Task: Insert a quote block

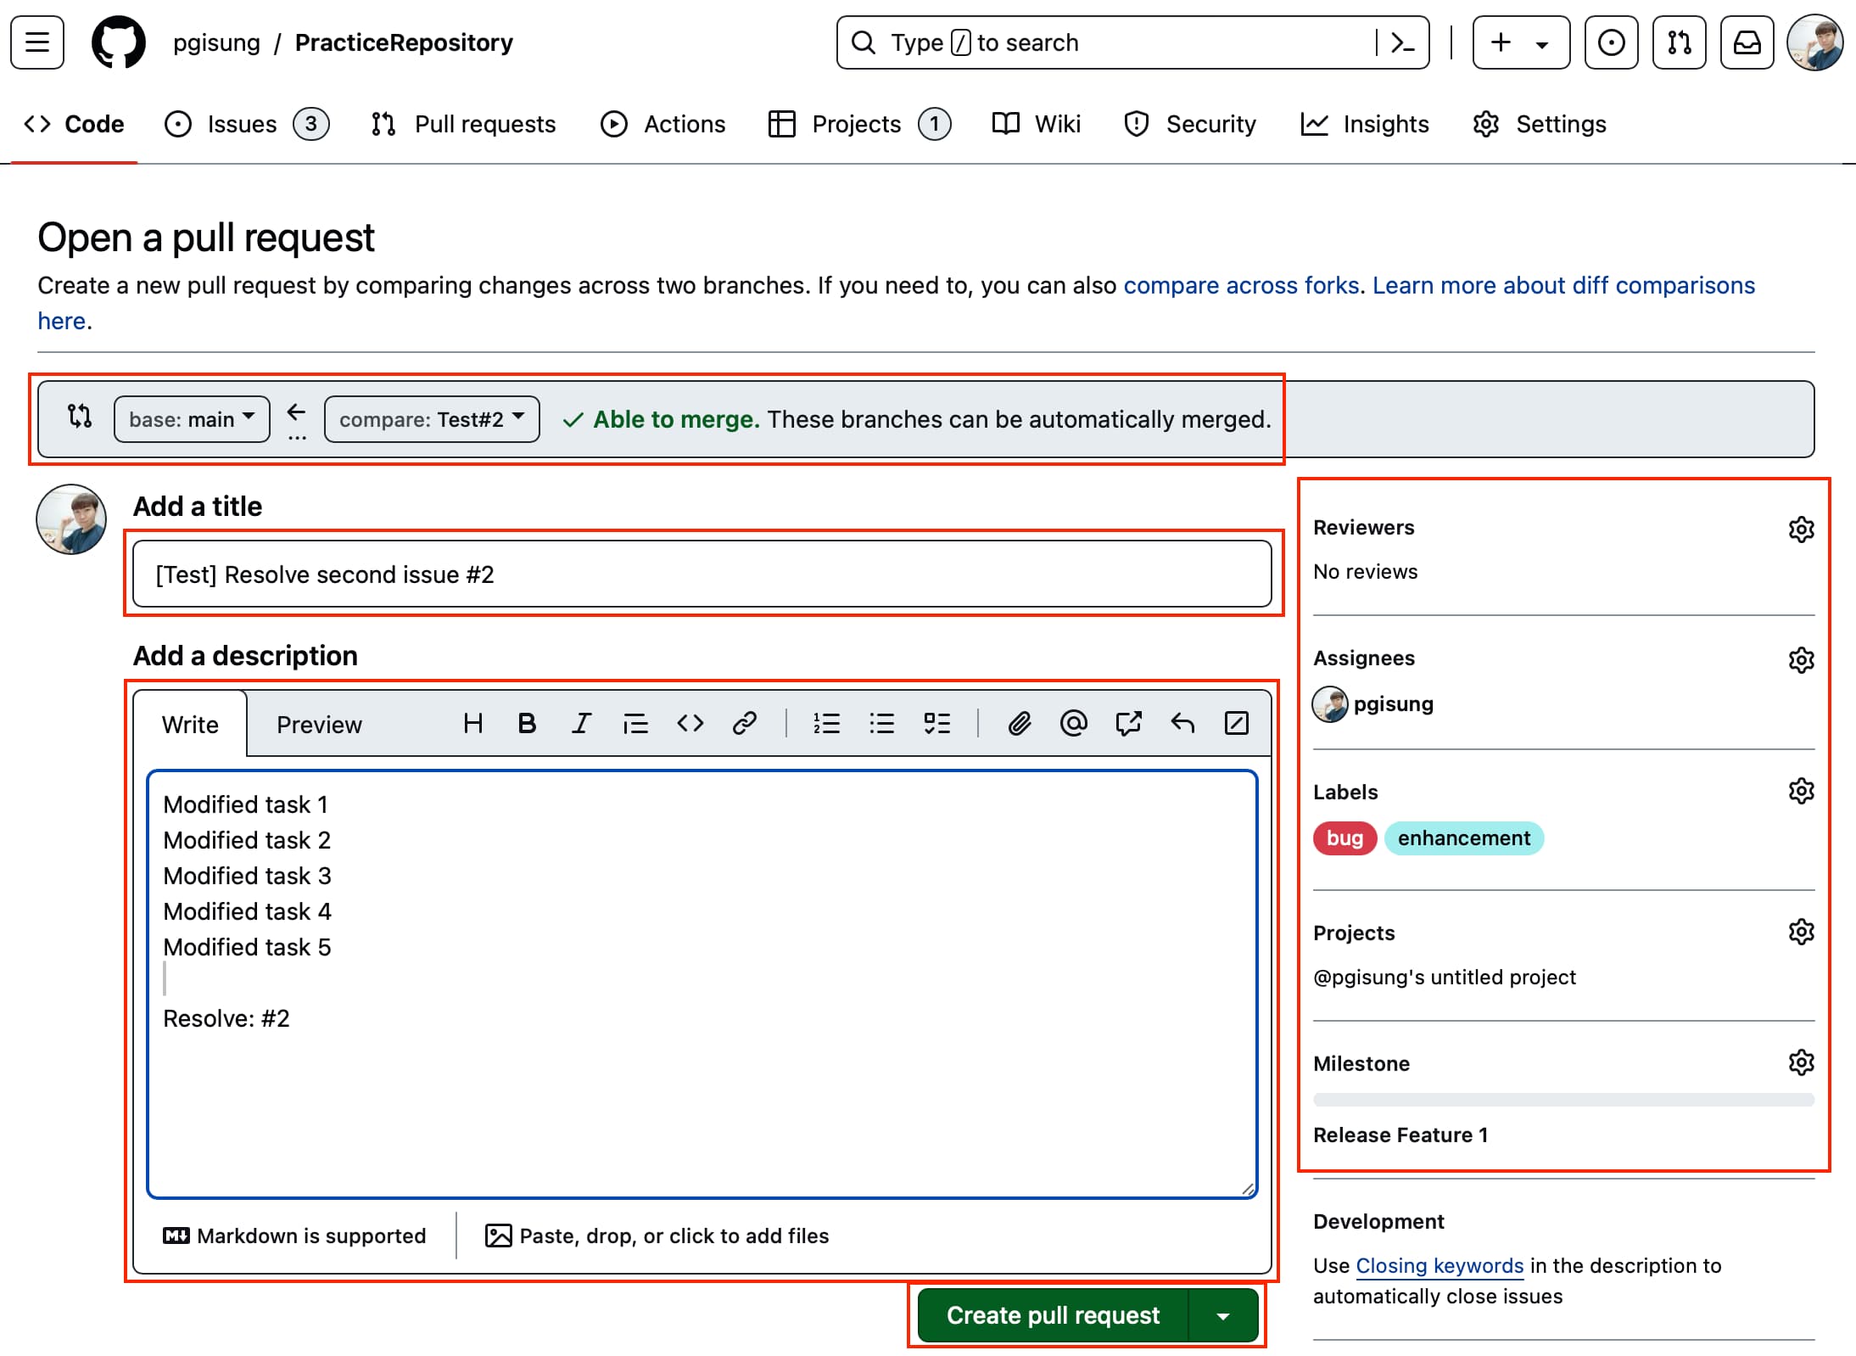Action: (x=635, y=723)
